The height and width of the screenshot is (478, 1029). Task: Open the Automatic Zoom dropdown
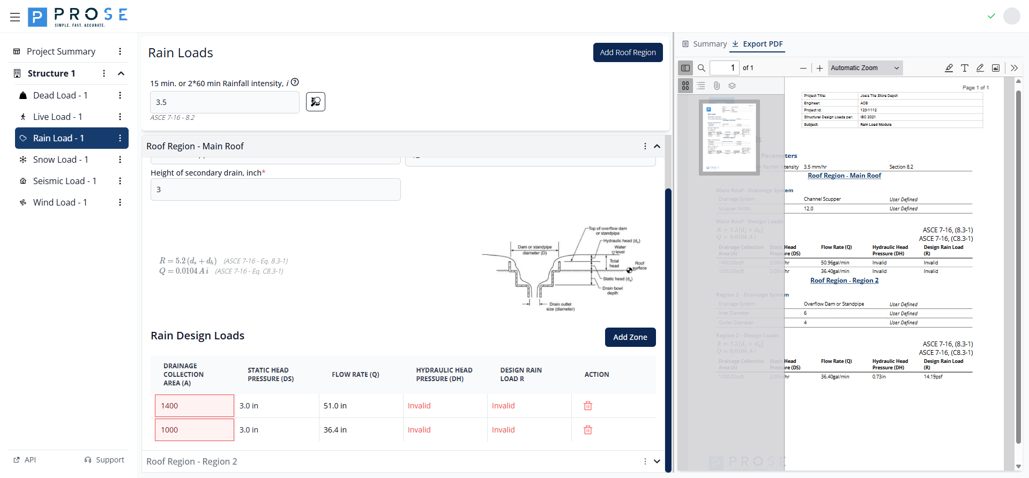point(864,68)
